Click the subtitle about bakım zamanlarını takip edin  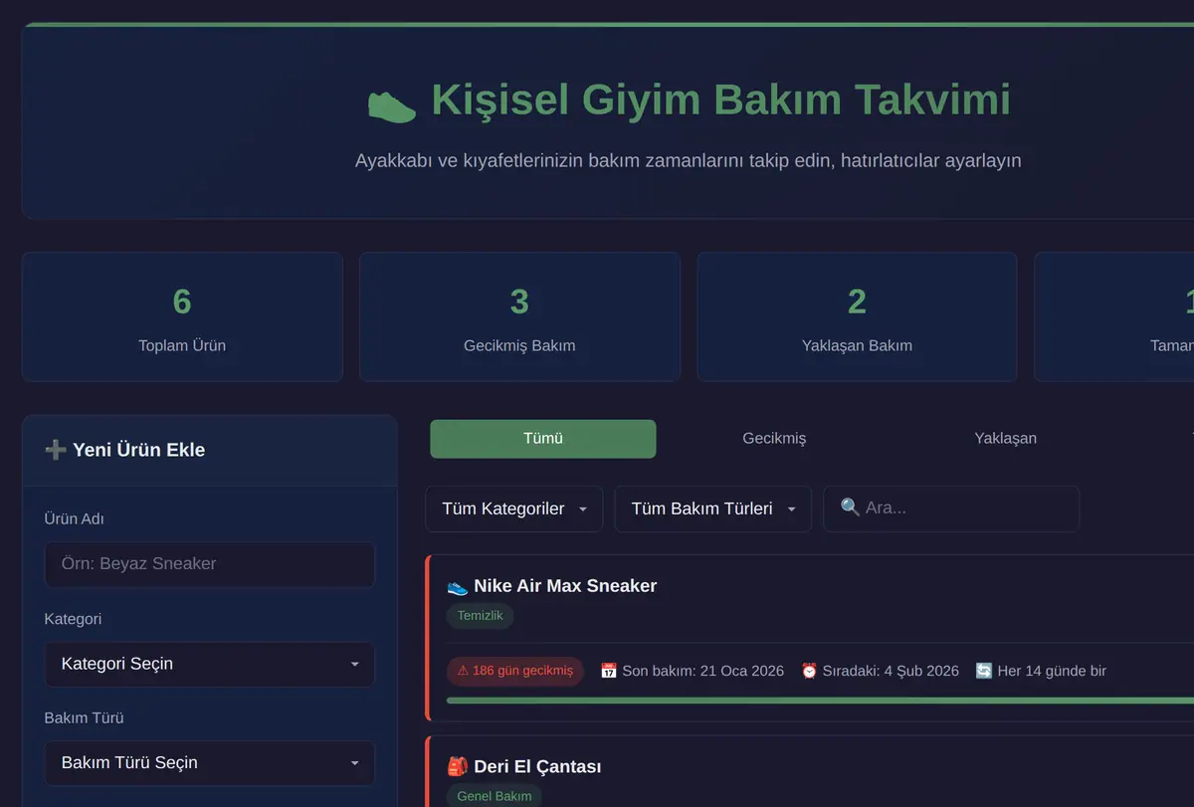pos(689,160)
